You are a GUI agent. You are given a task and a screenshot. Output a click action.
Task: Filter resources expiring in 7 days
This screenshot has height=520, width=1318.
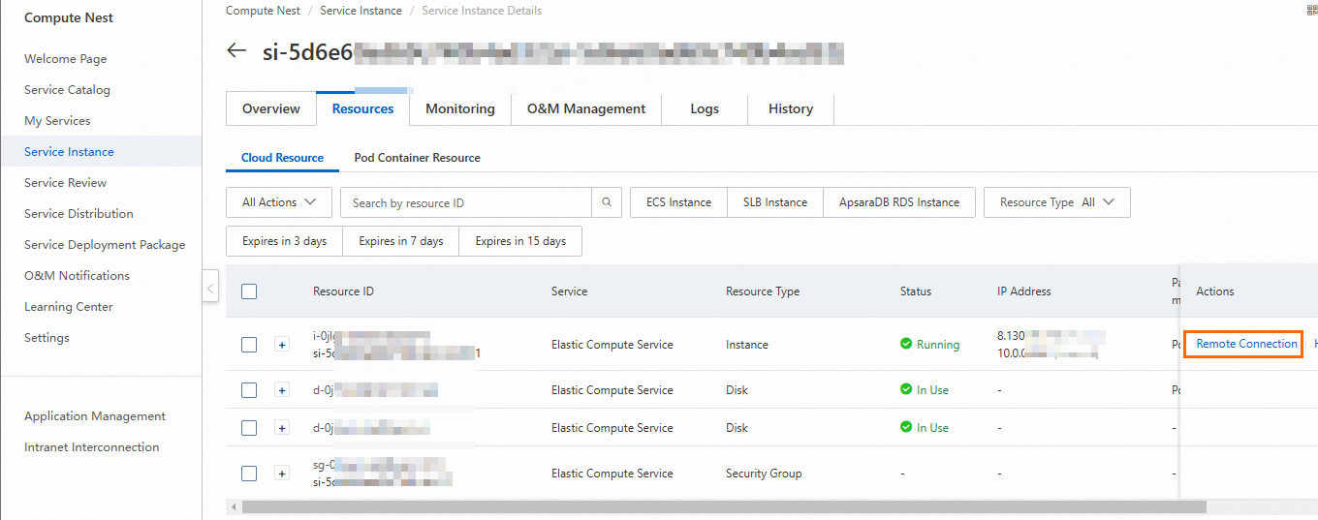(401, 241)
